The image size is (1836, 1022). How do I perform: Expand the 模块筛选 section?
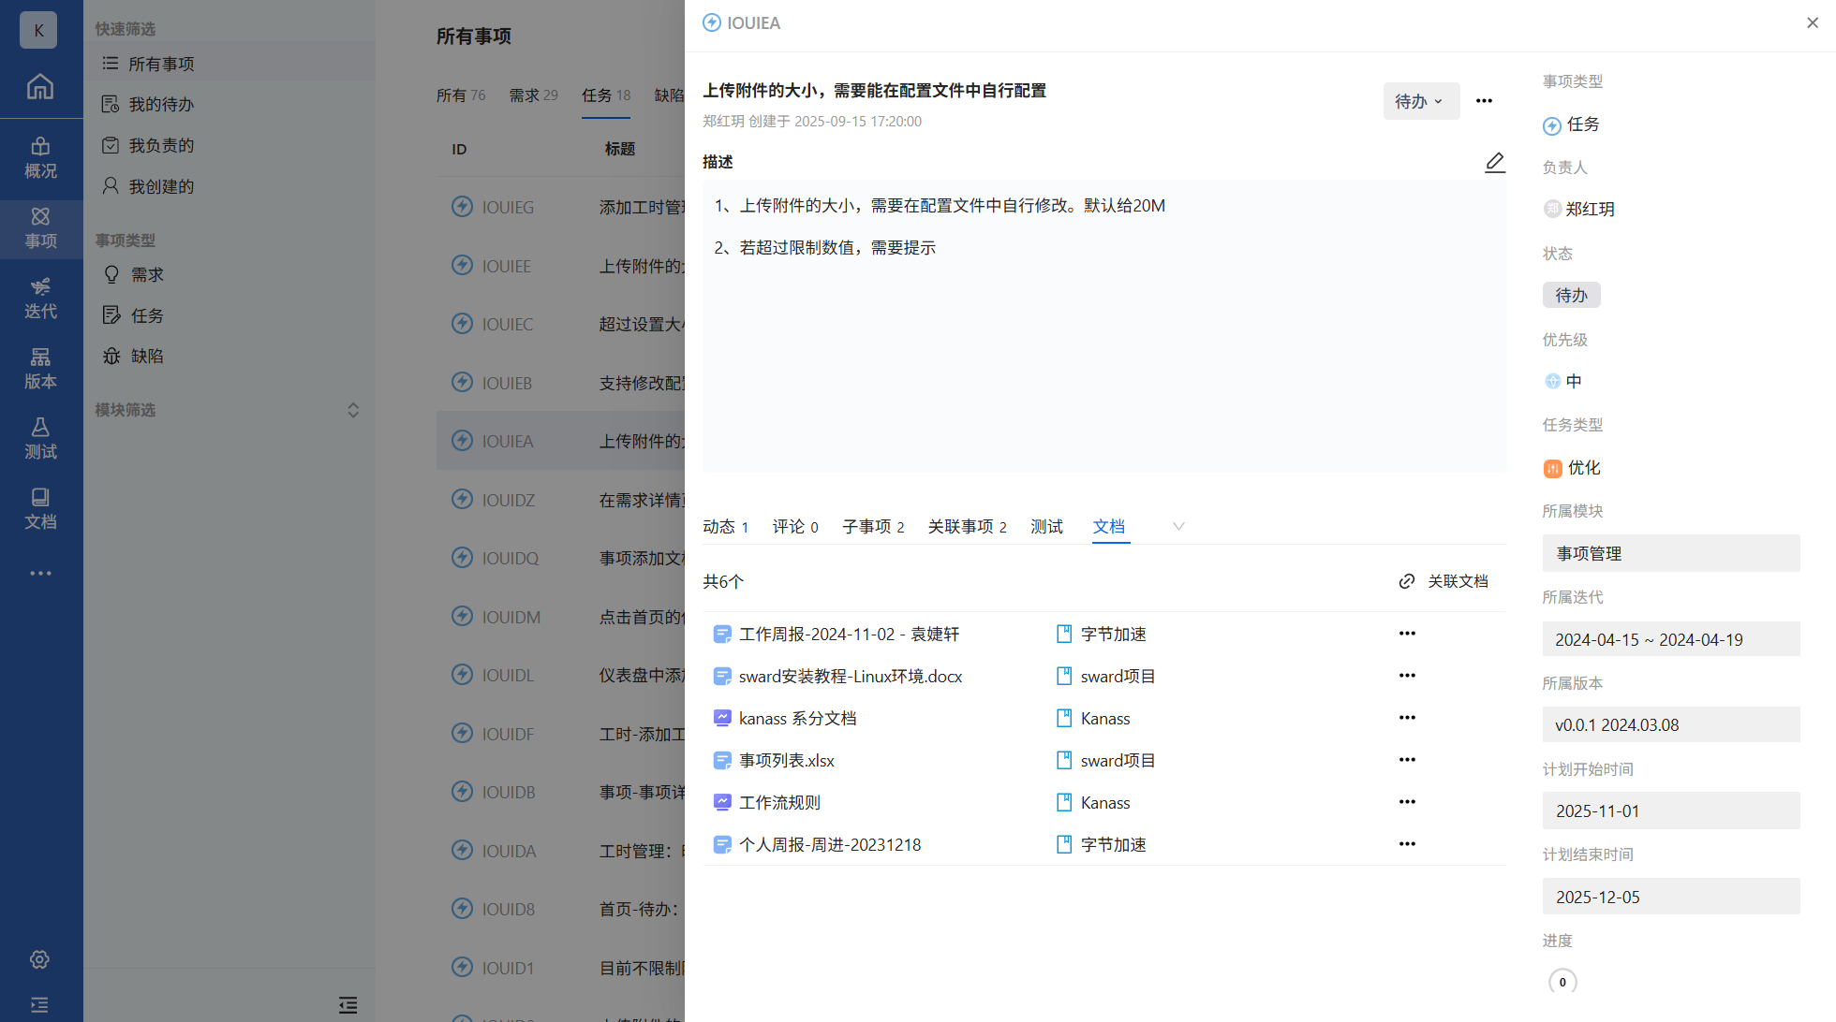pyautogui.click(x=353, y=410)
